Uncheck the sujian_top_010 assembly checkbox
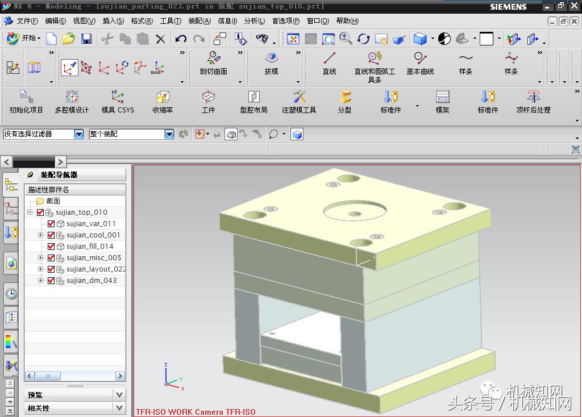Viewport: 582px width, 417px height. 40,212
